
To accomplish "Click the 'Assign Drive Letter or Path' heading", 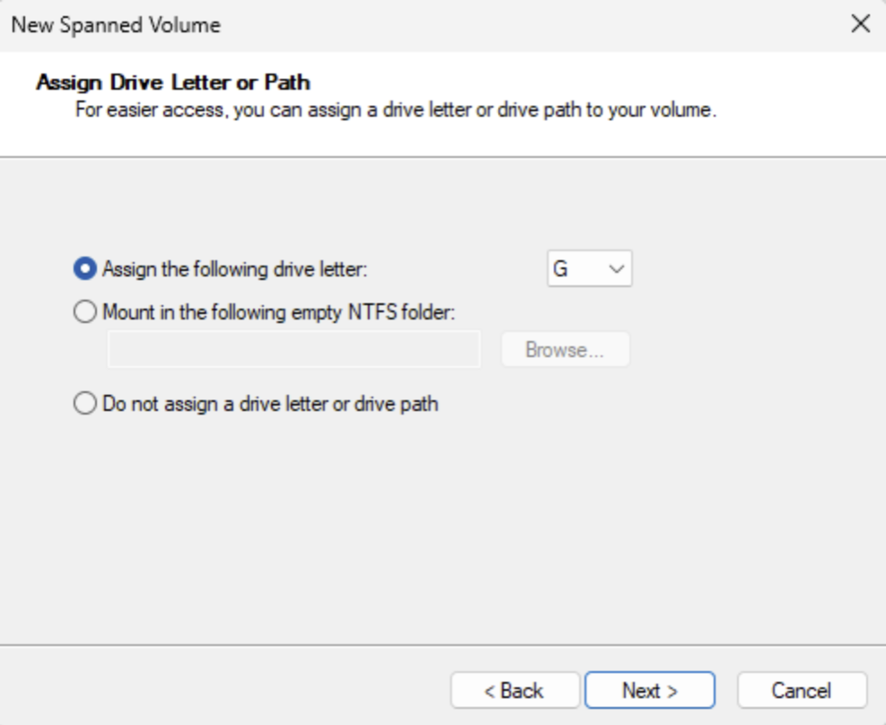I will pos(172,83).
